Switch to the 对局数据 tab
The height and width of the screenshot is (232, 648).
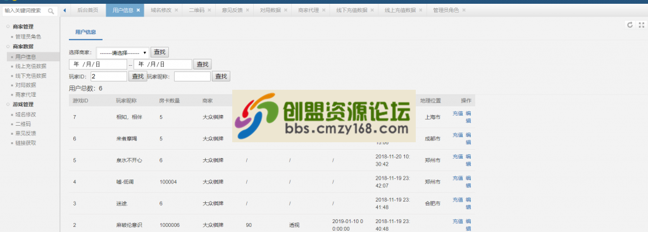click(270, 10)
